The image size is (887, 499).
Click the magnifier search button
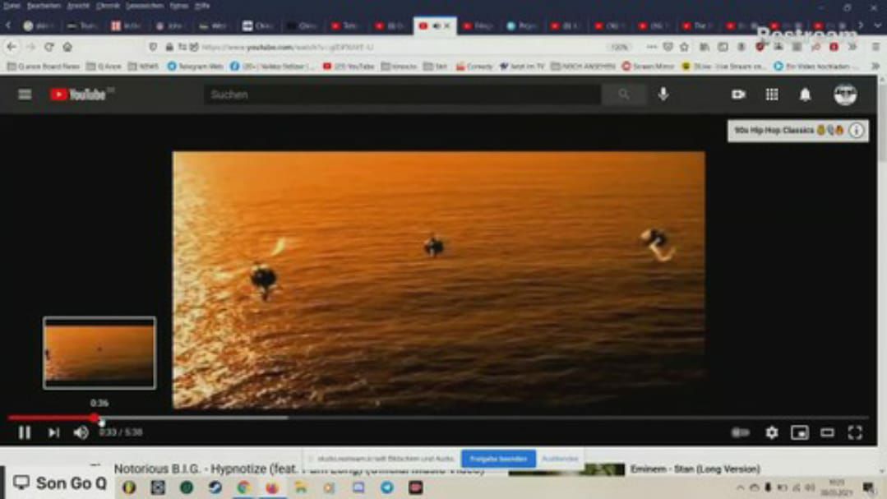pyautogui.click(x=623, y=95)
